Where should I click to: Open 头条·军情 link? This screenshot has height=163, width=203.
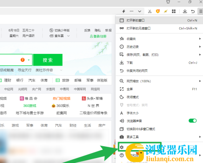(x=92, y=99)
